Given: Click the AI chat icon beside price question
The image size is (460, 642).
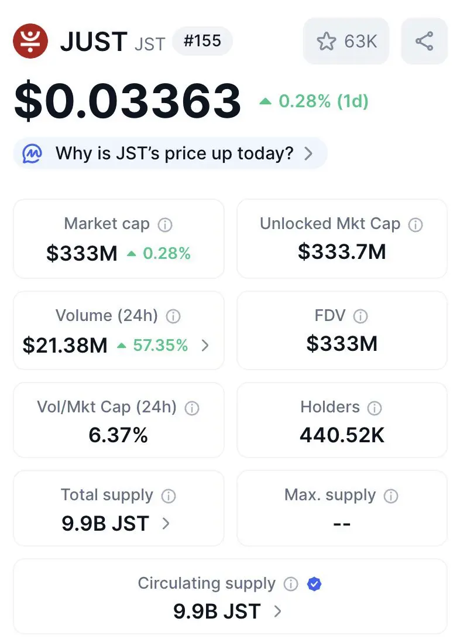Looking at the screenshot, I should 32,153.
